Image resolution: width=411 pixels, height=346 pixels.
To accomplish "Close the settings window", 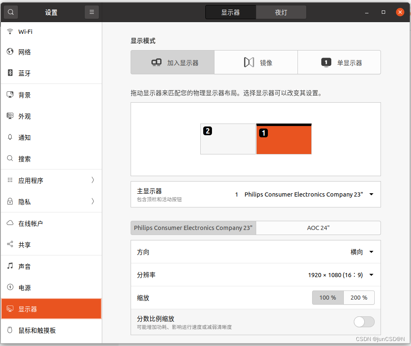I will click(400, 12).
